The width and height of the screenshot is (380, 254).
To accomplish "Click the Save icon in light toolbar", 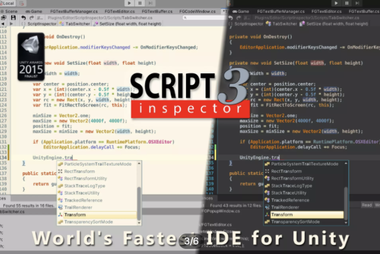I will point(13,18).
